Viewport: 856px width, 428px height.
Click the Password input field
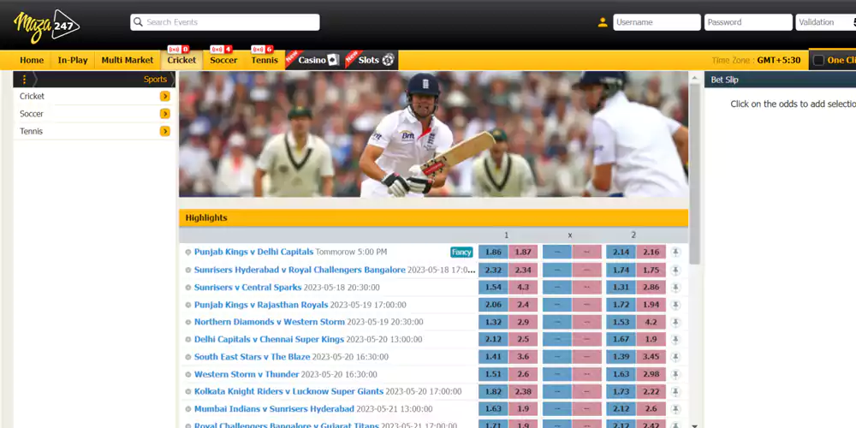748,22
